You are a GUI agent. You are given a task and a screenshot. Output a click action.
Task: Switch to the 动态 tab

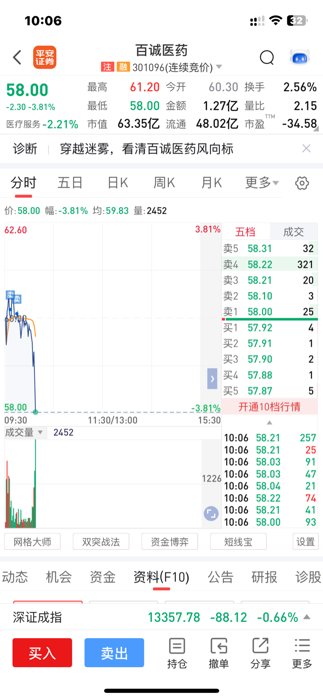click(15, 577)
